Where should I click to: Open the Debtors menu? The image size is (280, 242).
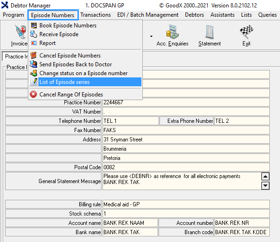[x=194, y=15]
